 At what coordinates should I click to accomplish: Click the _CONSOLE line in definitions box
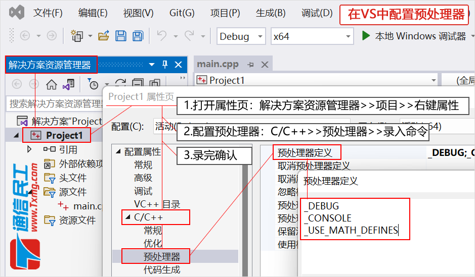tap(328, 218)
